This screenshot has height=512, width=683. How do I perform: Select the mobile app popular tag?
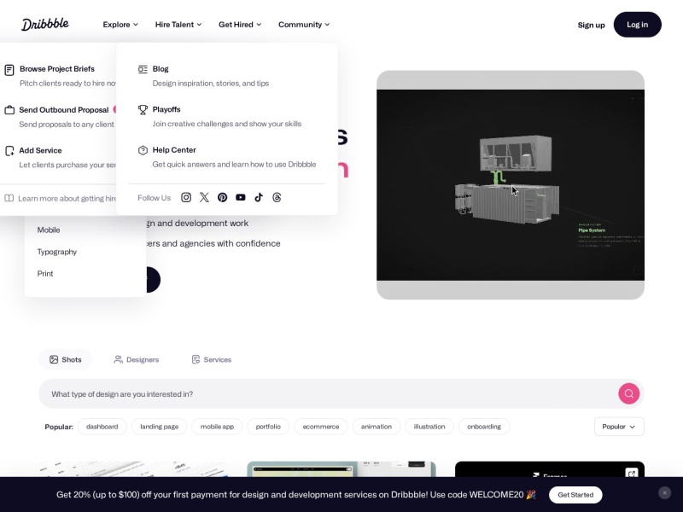coord(217,427)
